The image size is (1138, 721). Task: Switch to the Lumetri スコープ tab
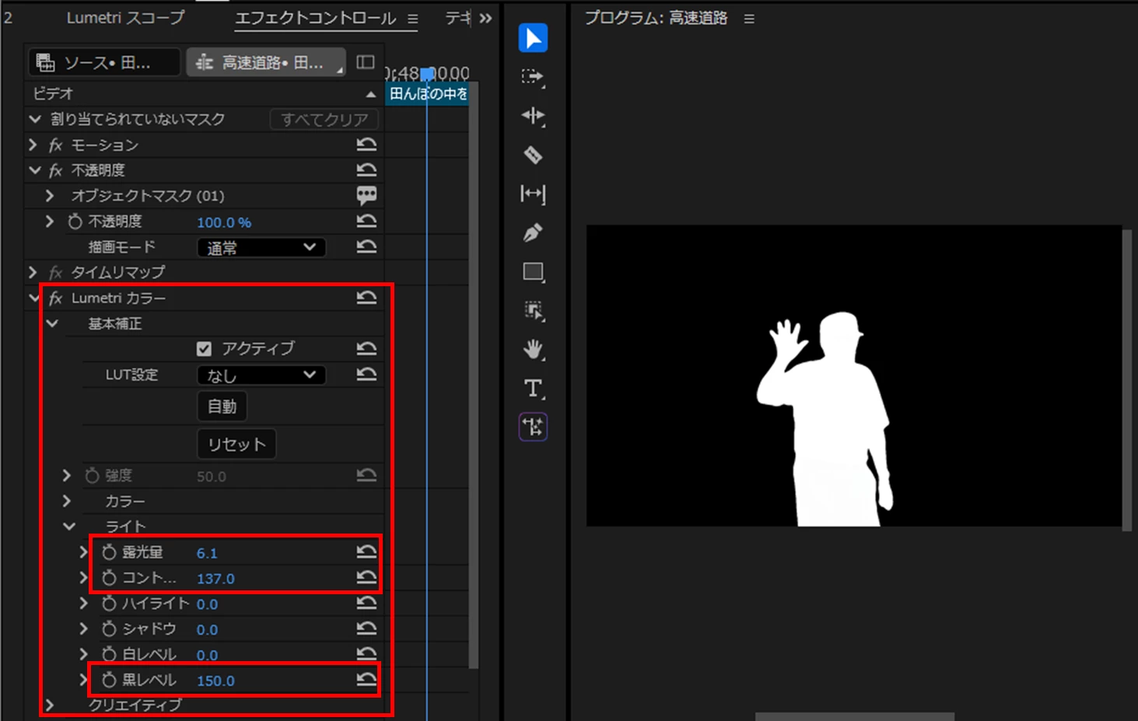[x=125, y=18]
